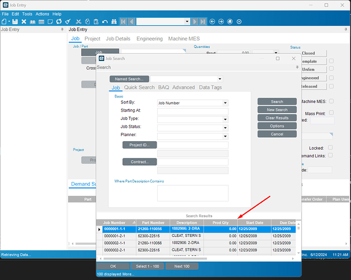
Task: Click the Undo arrow icon
Action: tap(105, 21)
